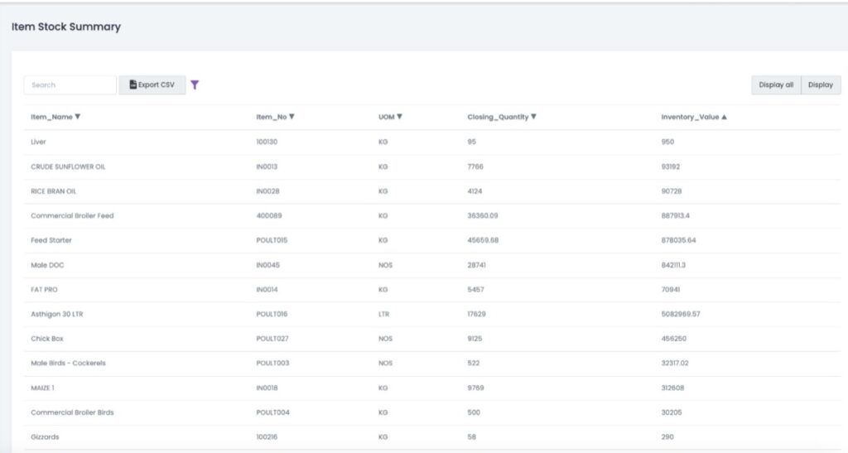This screenshot has height=453, width=848.
Task: Click item number IN0028
Action: click(267, 191)
